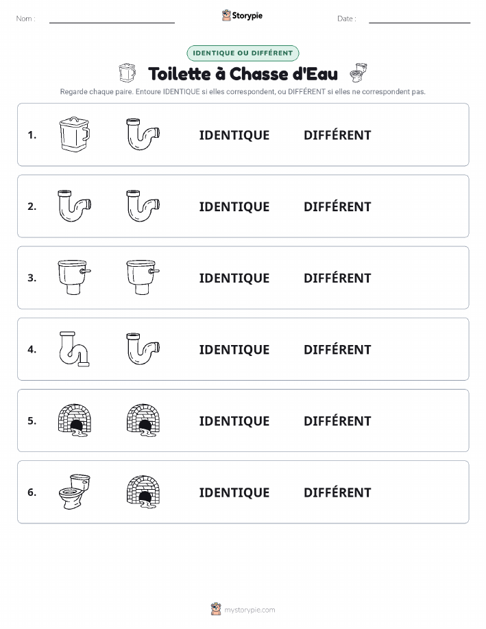Image resolution: width=486 pixels, height=629 pixels.
Task: Click the brick sewer icon in row 6
Action: (x=143, y=492)
